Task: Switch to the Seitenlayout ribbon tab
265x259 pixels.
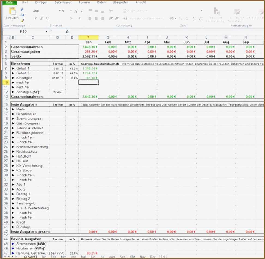Action: (x=63, y=2)
